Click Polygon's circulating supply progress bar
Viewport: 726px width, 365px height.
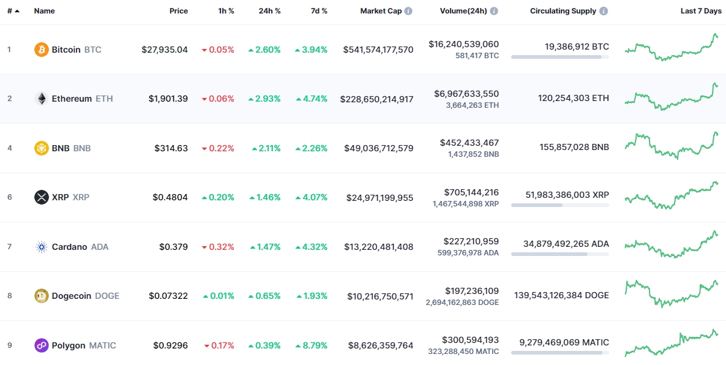[x=559, y=353]
